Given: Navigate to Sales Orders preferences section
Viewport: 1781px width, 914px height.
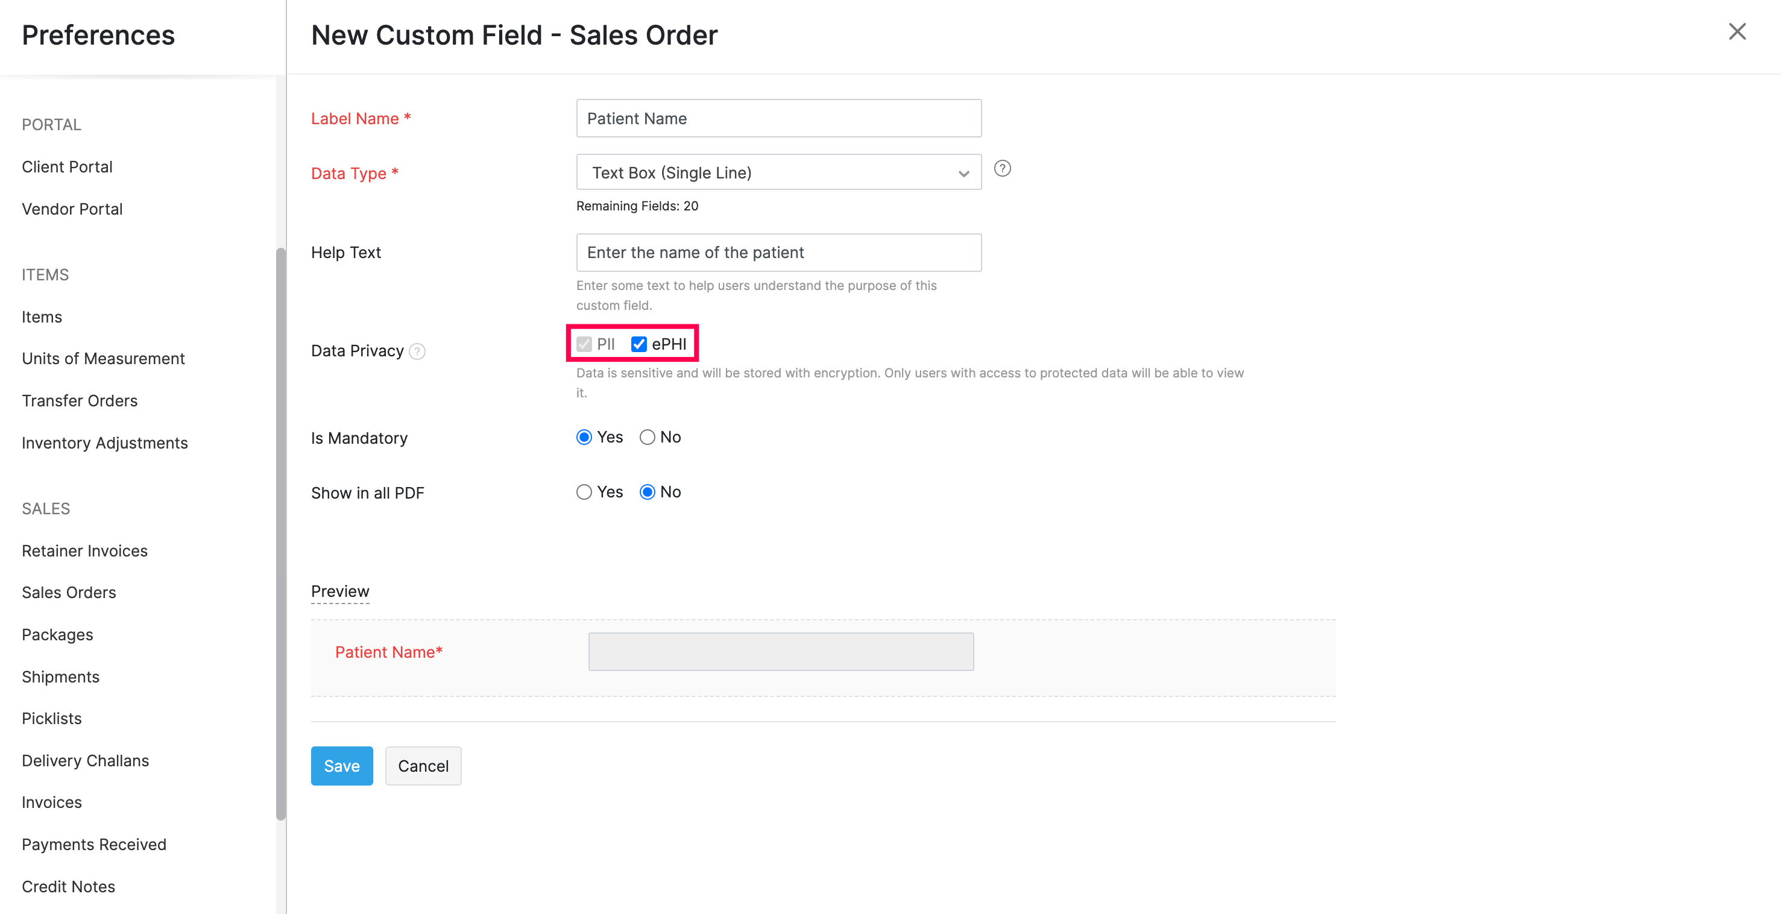Looking at the screenshot, I should click(x=69, y=592).
